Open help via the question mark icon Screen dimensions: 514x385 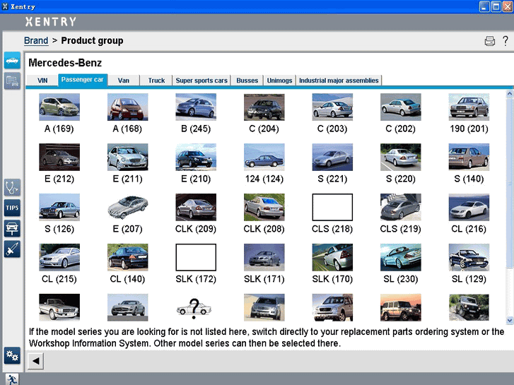pos(505,41)
